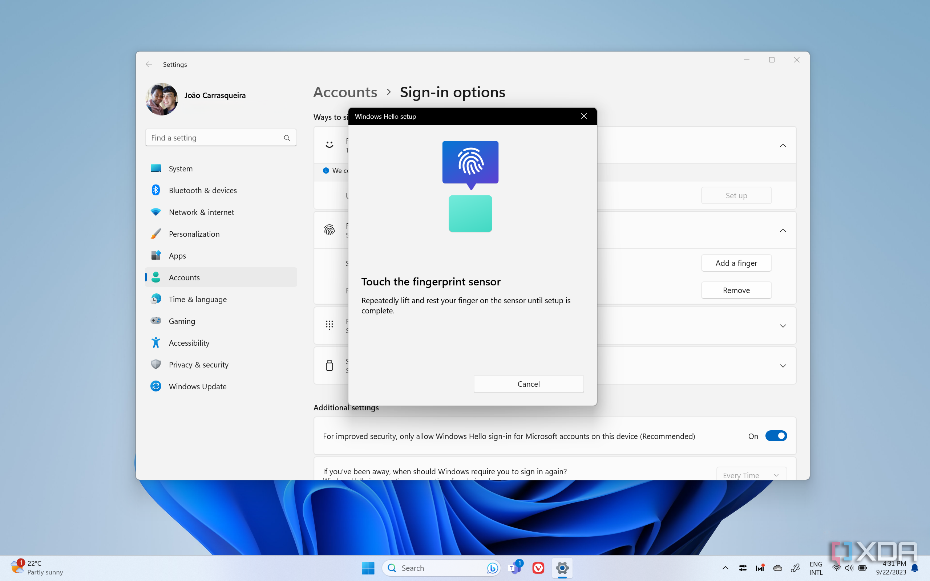Open Microsoft Teams from the taskbar

tap(514, 568)
